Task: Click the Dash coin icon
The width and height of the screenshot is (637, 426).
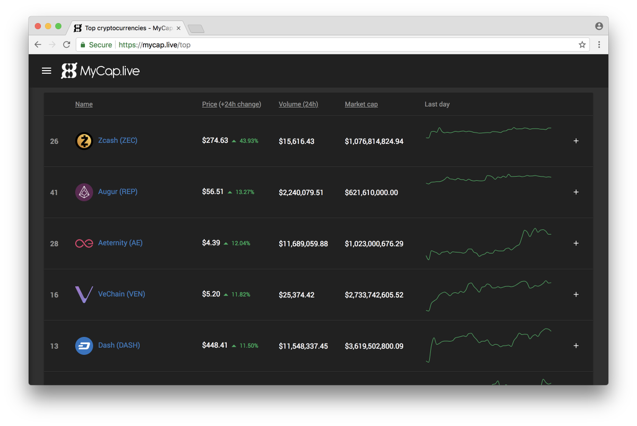Action: (x=84, y=346)
